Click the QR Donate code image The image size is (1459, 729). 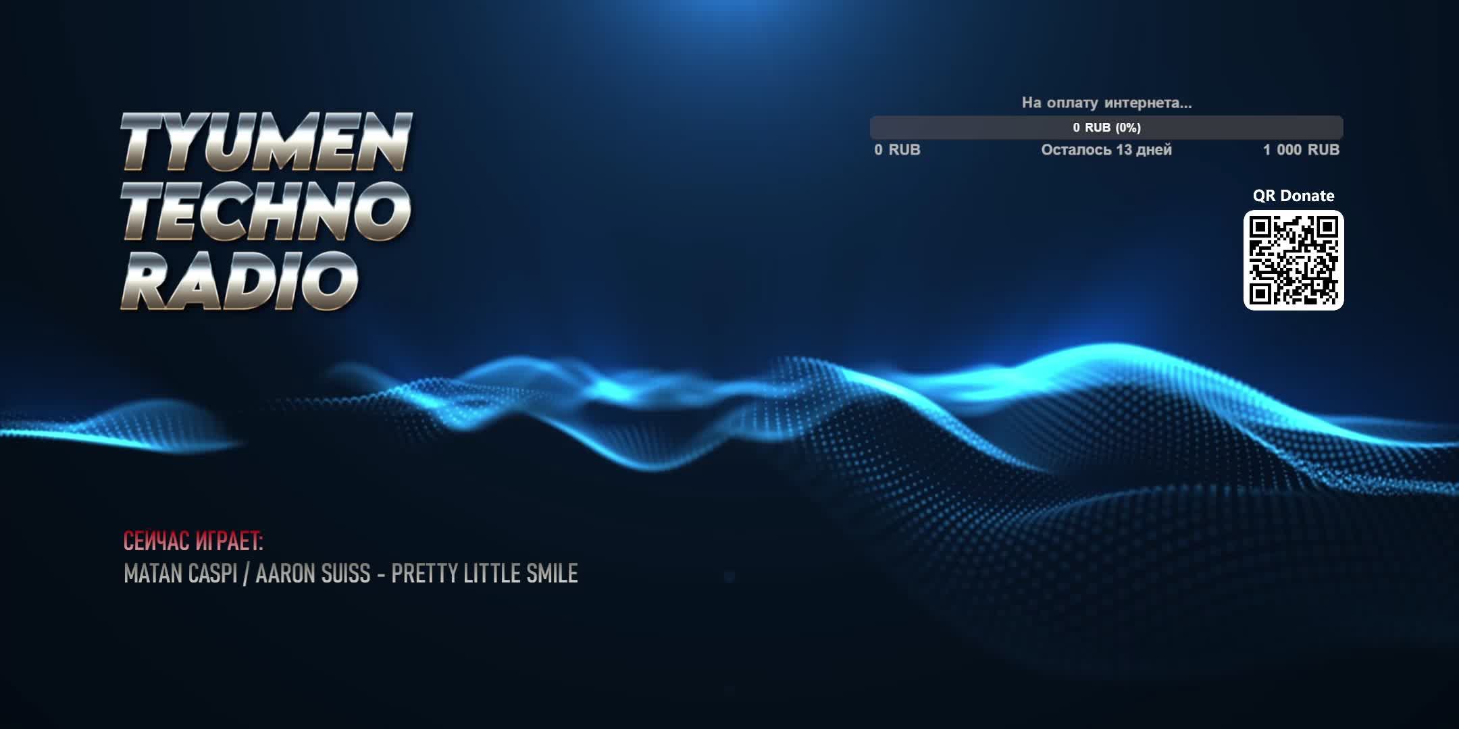(x=1293, y=261)
